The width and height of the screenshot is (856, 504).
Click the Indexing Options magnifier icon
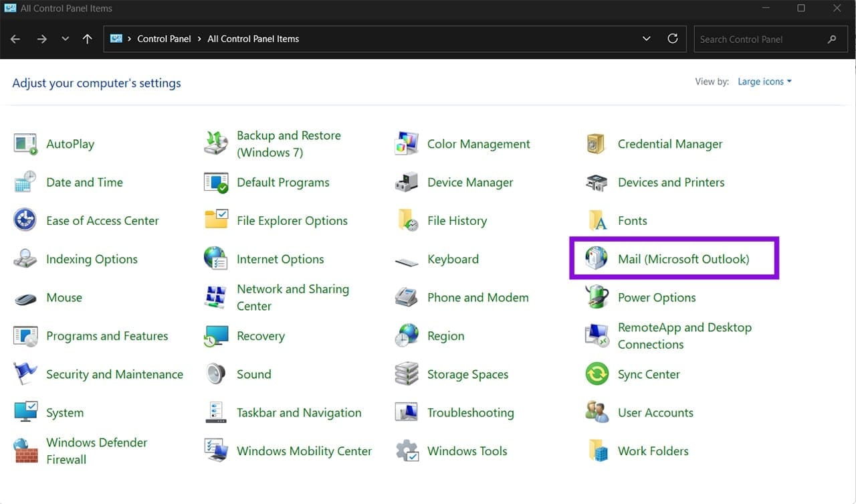(x=25, y=259)
